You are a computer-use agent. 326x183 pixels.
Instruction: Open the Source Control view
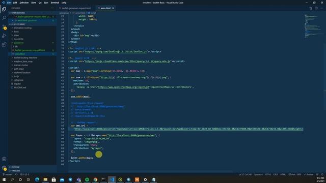[4, 27]
